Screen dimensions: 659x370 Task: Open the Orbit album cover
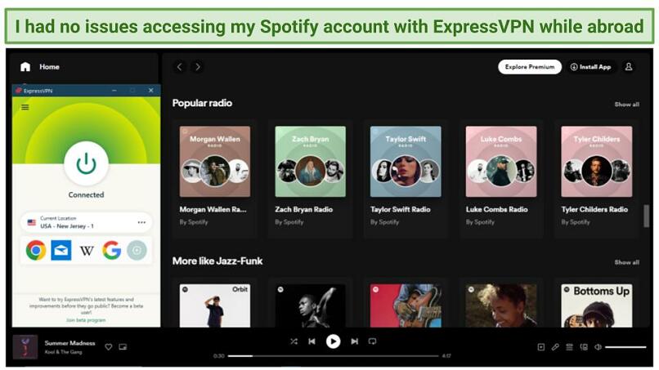215,305
